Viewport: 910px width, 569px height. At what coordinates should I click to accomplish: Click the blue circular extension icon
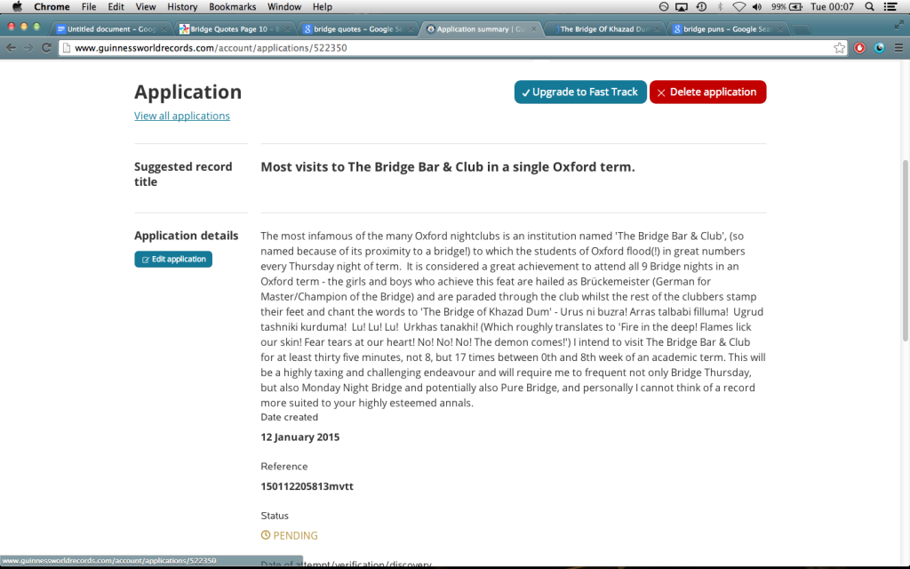pos(879,48)
